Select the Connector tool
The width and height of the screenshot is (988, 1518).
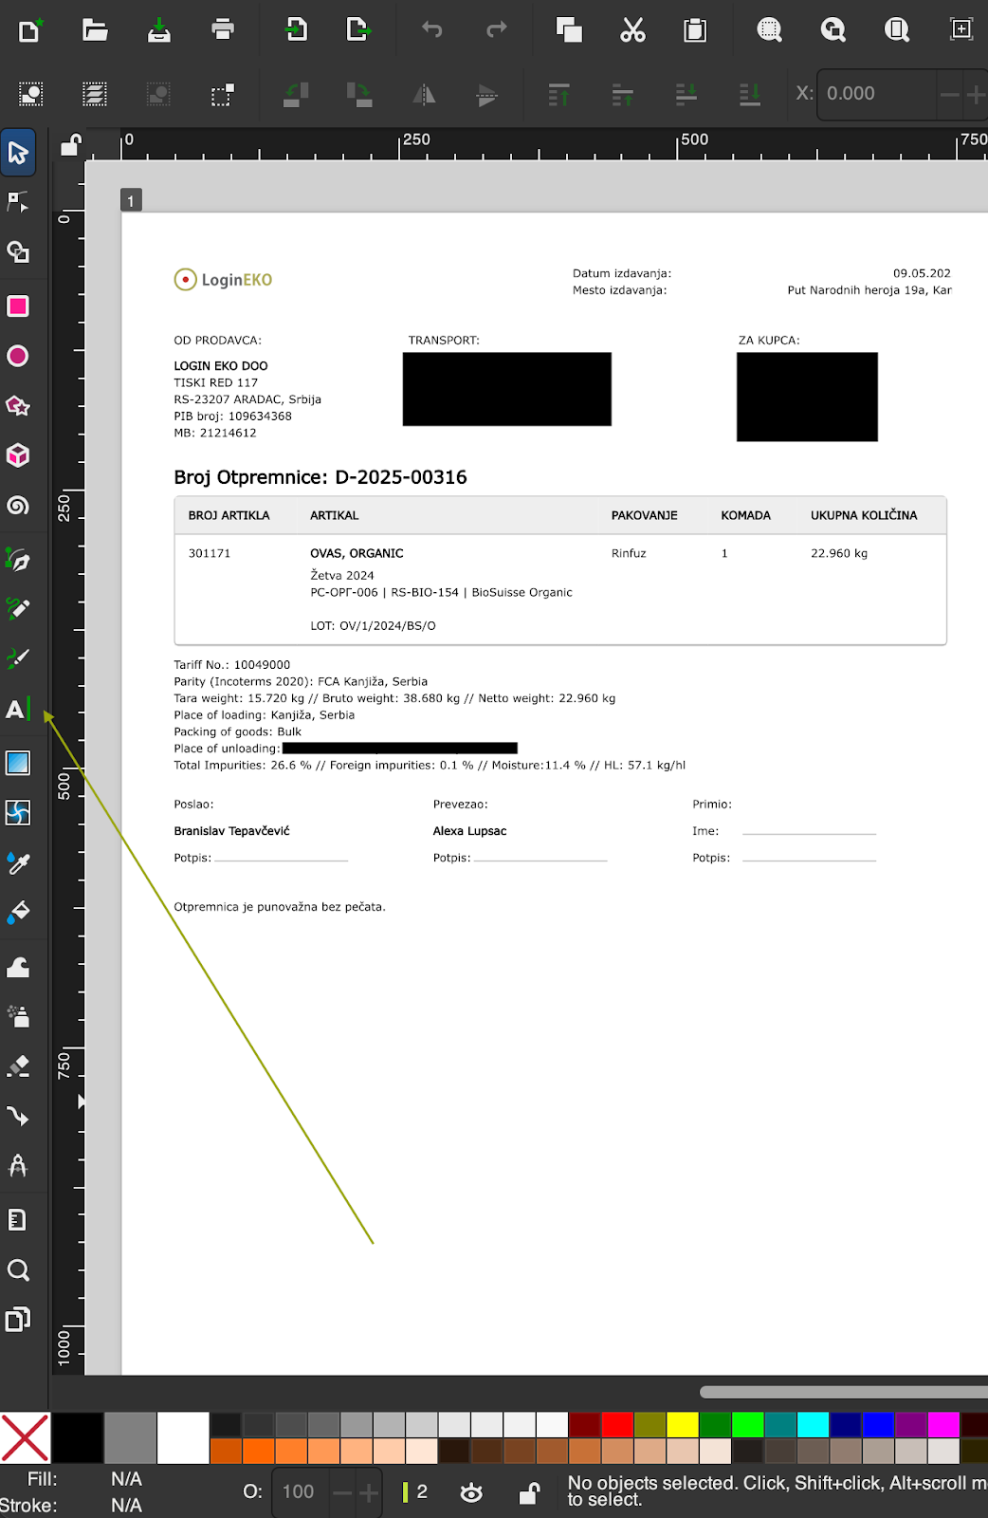(18, 1116)
